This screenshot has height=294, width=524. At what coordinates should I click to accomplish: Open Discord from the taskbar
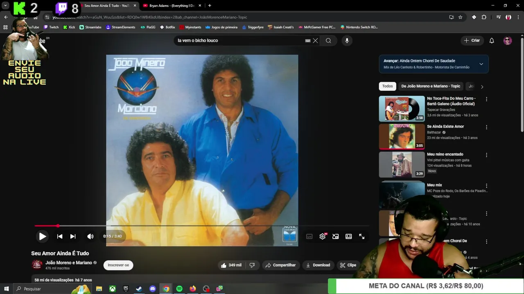153,289
